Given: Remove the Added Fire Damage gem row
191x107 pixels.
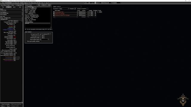Looking at the screenshot, I should (x=54, y=14).
